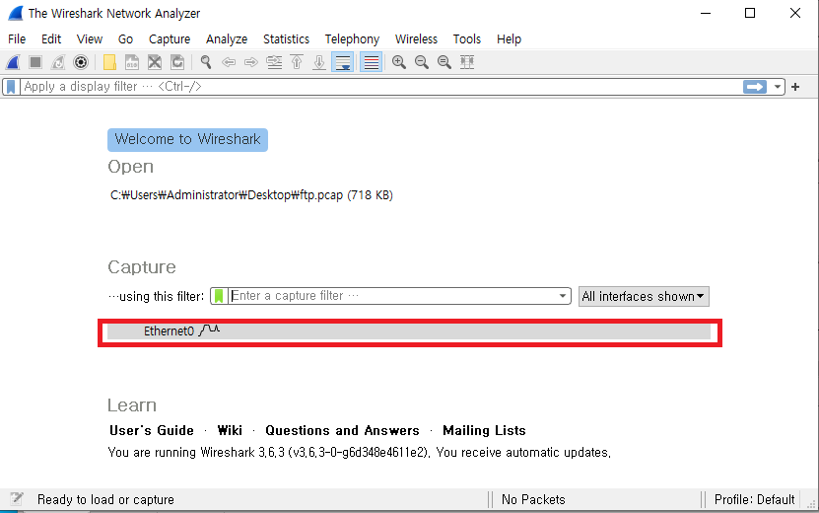Toggle auto-scroll during live capture
This screenshot has height=513, width=819.
[x=343, y=62]
